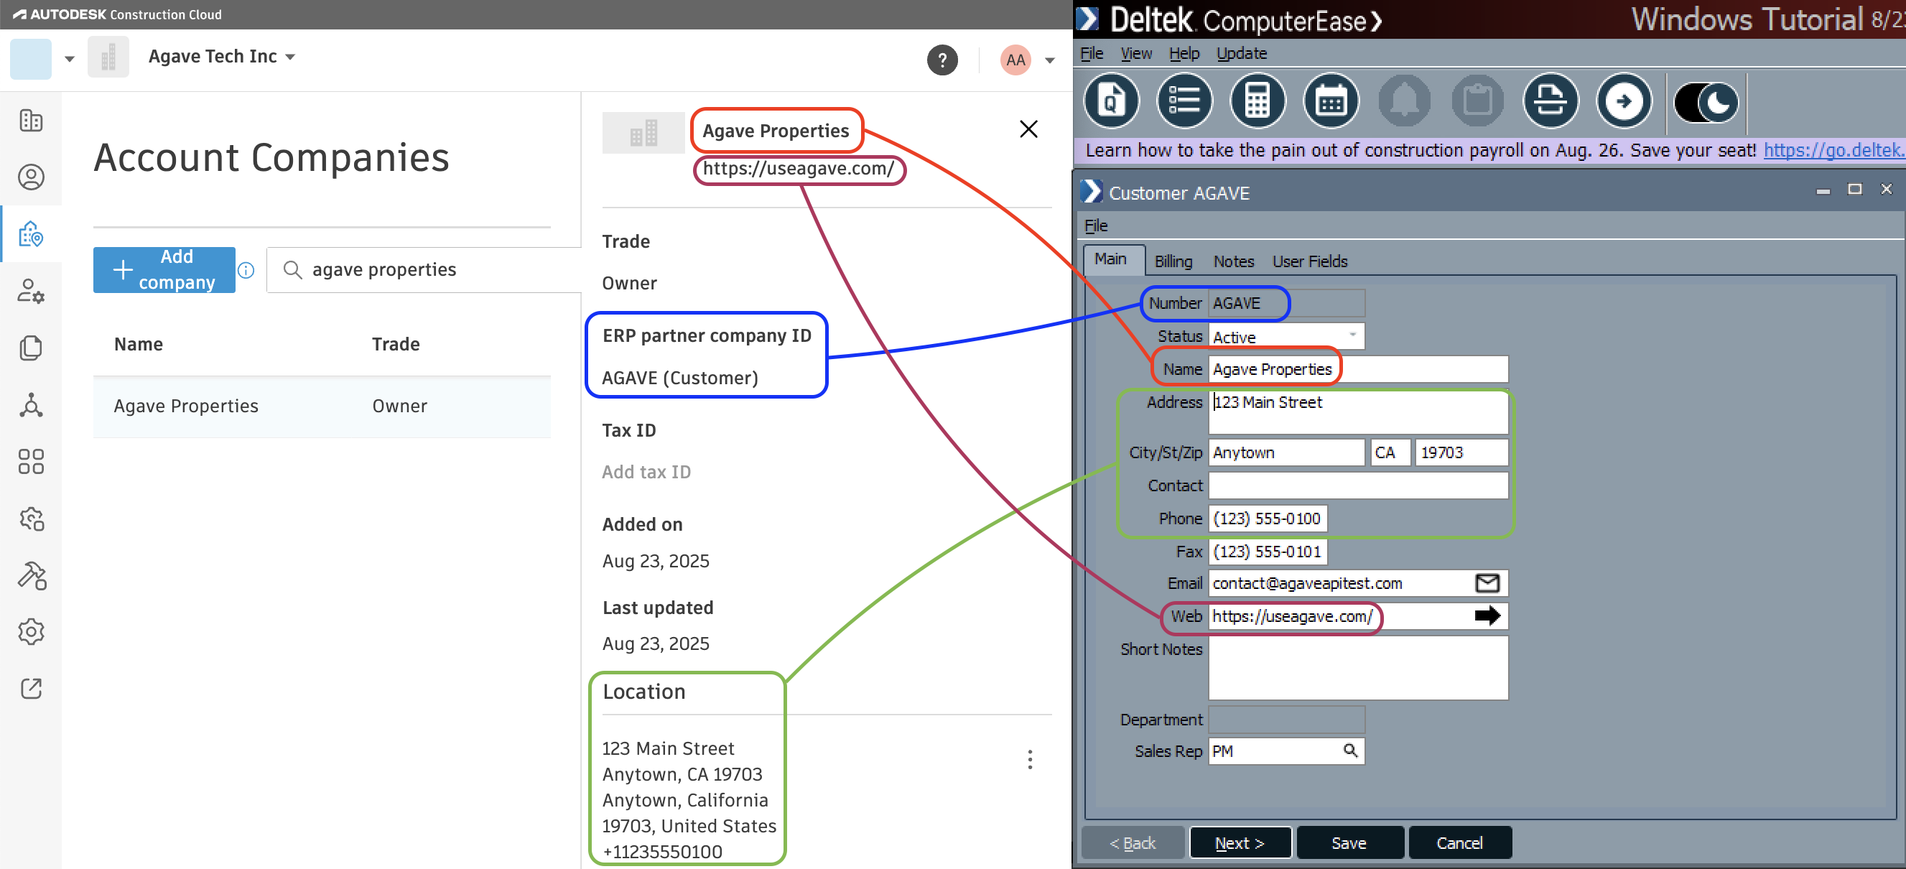Image resolution: width=1906 pixels, height=869 pixels.
Task: Open the Location three-dot options menu
Action: (1029, 759)
